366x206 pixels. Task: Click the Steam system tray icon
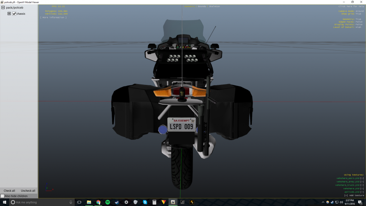[332, 202]
